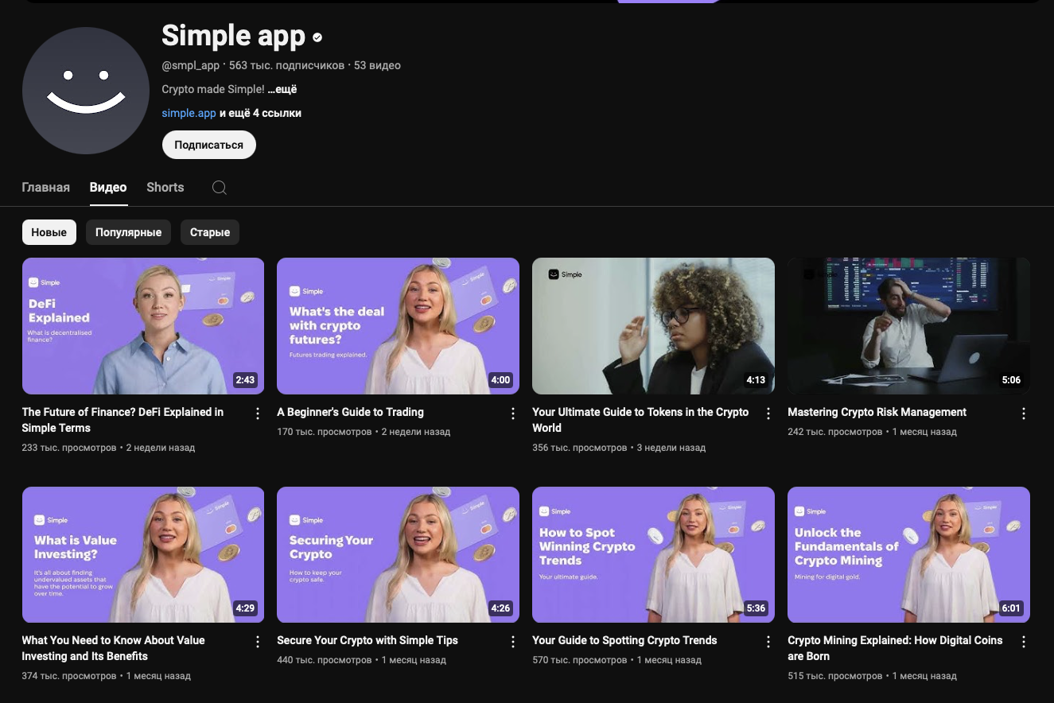Select the Видео tab

point(108,188)
